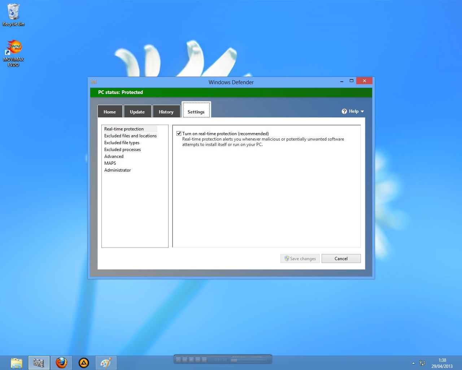Show hidden system tray icons
Viewport: 462px width, 370px height.
click(x=413, y=363)
